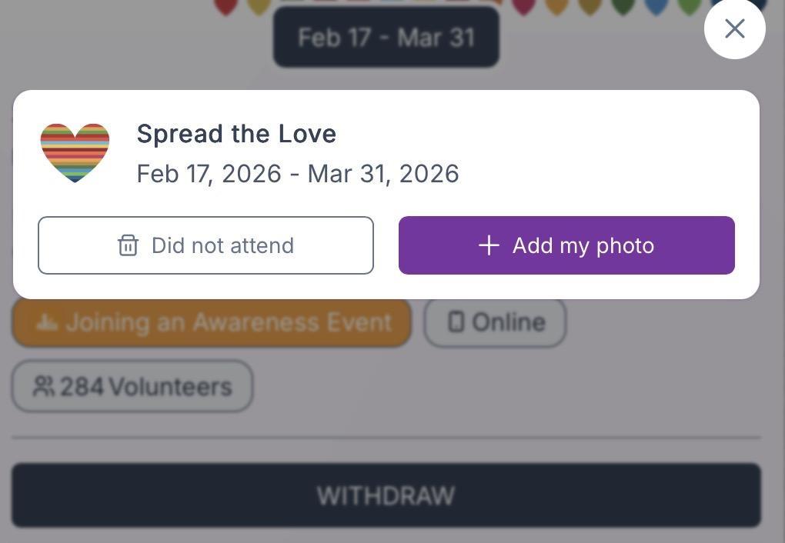Screen dimensions: 785x543
Task: Click the Spread the Love title
Action: (236, 134)
